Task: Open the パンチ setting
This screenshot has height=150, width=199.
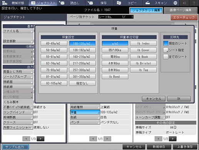Action: pos(85,122)
